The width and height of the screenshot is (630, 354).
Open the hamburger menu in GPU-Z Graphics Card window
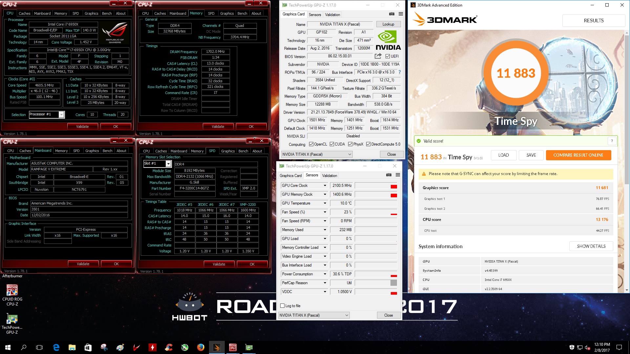coord(401,14)
